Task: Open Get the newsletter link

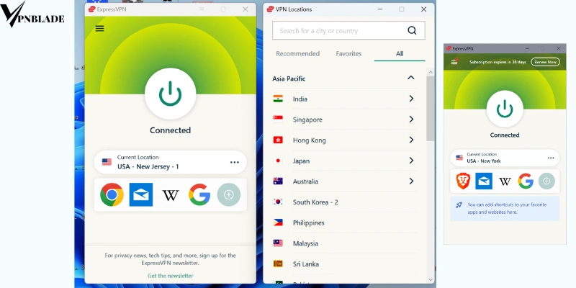Action: [x=170, y=276]
